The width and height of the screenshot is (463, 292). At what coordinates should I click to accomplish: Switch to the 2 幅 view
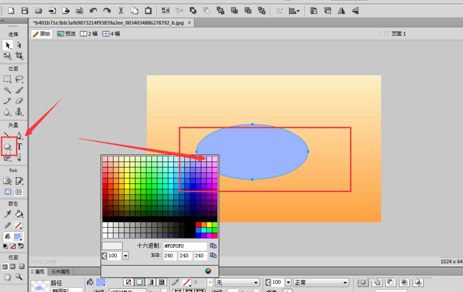[x=88, y=34]
